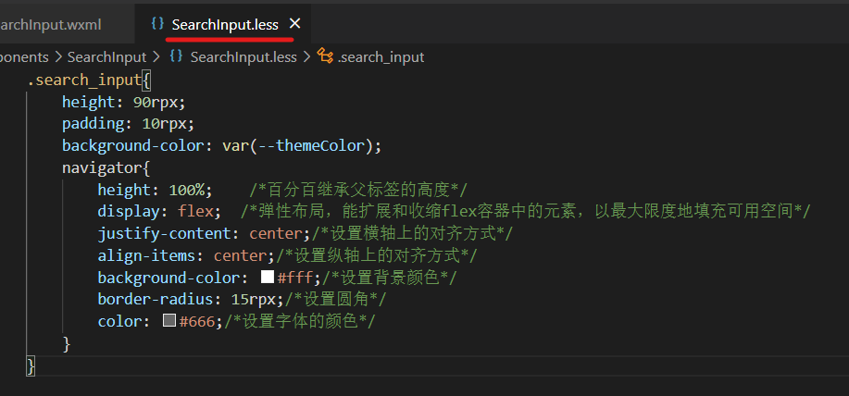Switch to the SearchInput.wxml tab
Viewport: 849px width, 396px height.
point(51,24)
